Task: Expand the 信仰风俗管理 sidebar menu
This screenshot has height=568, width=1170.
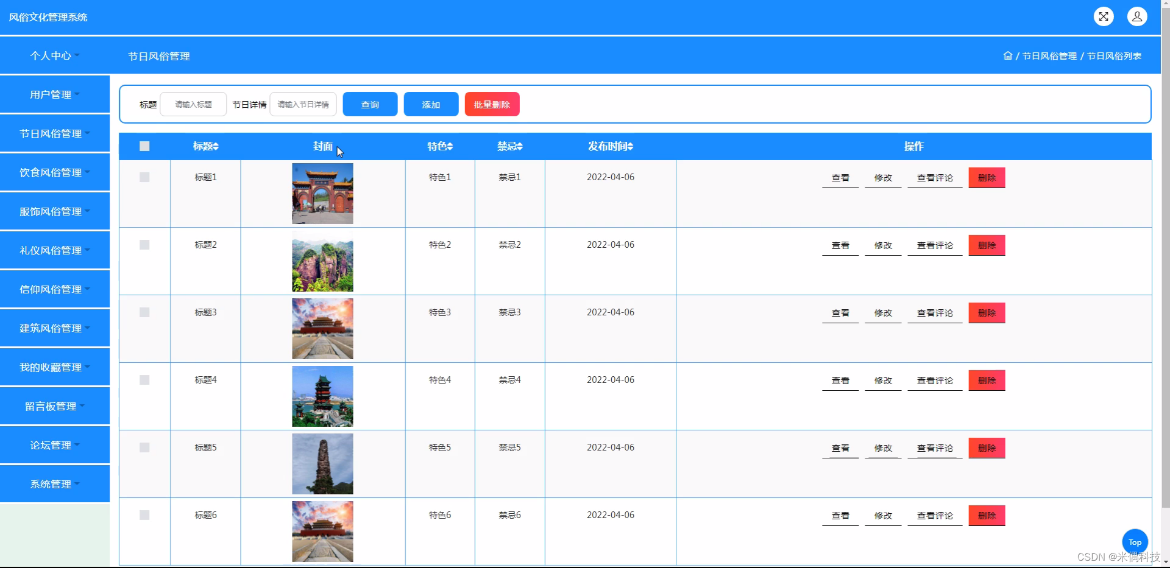Action: point(55,289)
